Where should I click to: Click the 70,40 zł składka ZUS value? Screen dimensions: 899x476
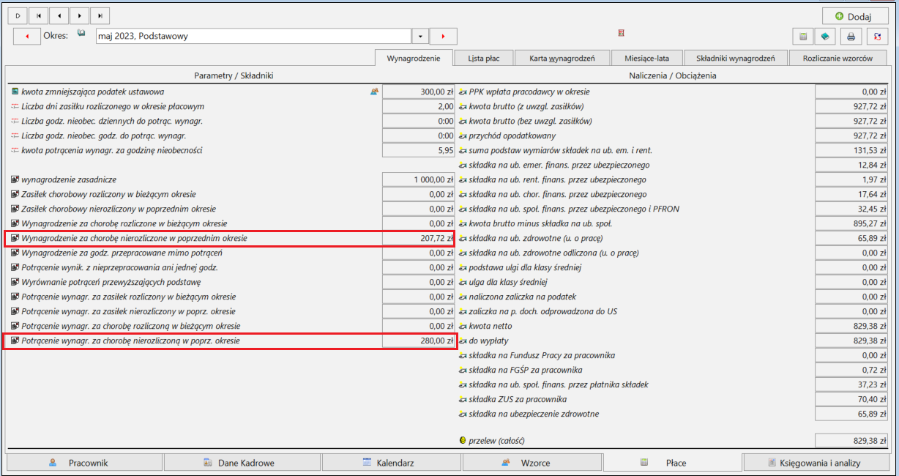[851, 399]
